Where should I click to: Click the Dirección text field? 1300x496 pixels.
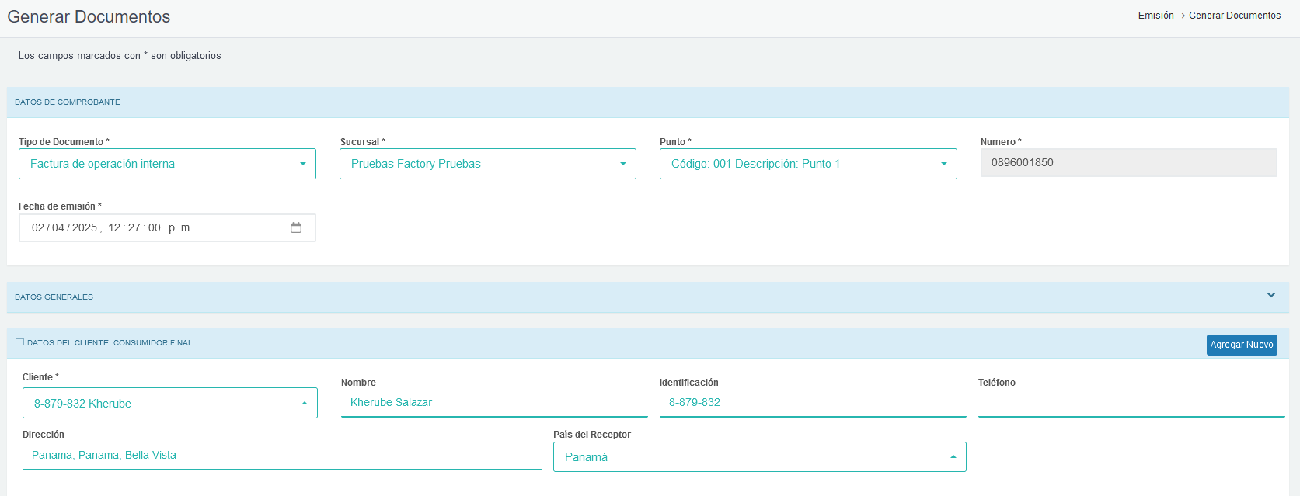pos(281,456)
